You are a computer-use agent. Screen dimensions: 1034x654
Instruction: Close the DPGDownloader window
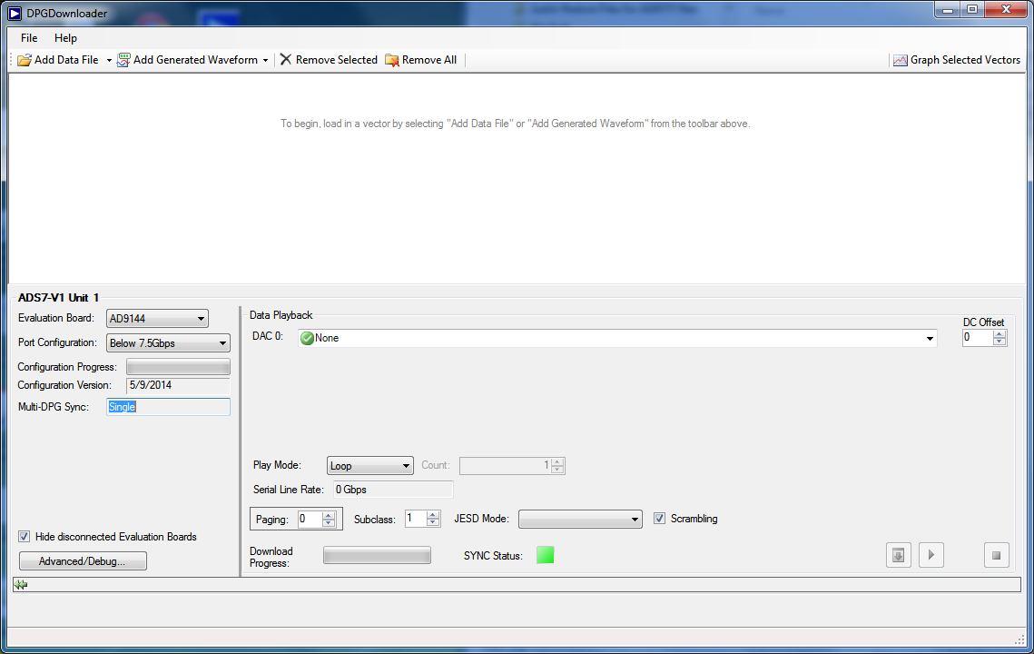(1006, 10)
